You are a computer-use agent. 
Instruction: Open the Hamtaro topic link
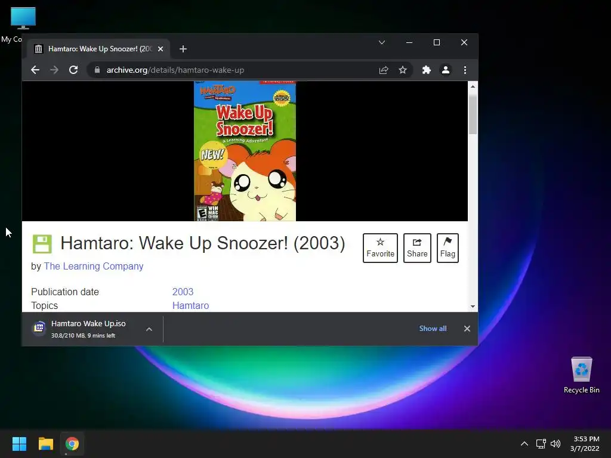[x=190, y=306]
